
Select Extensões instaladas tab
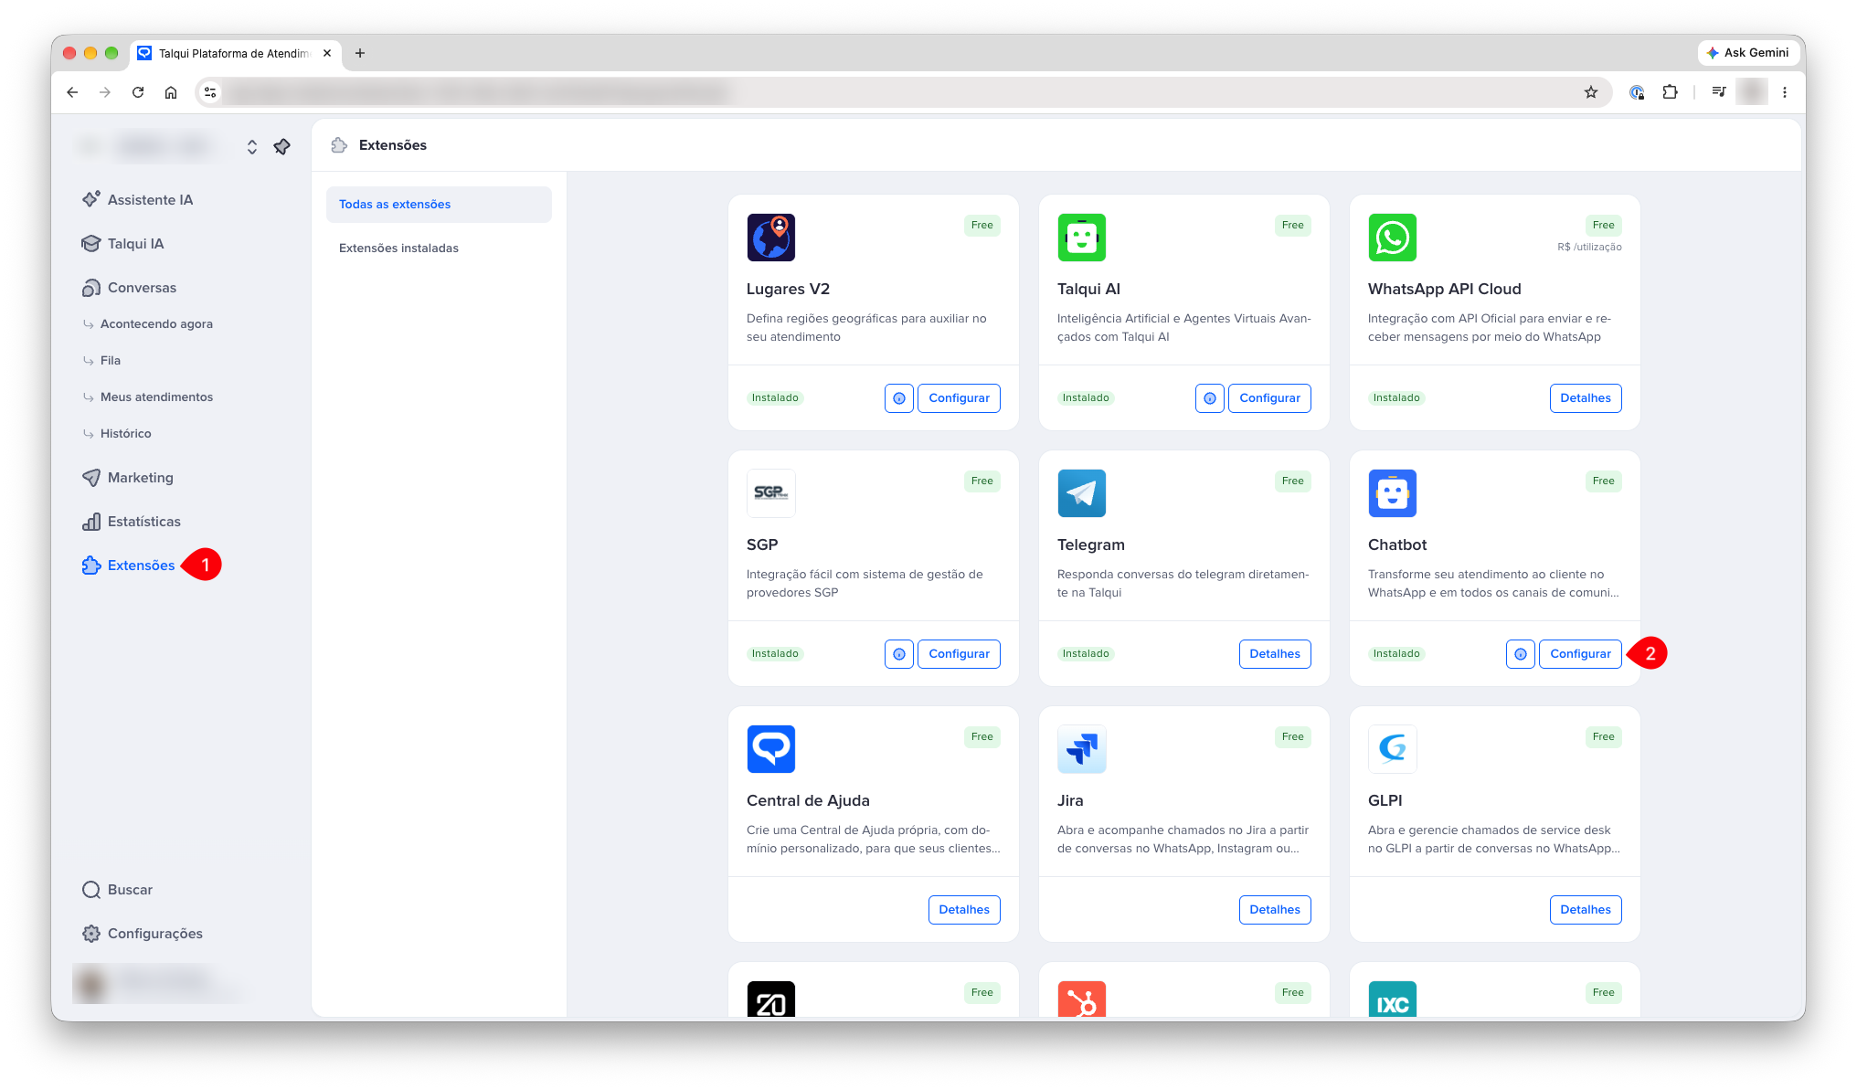point(439,248)
